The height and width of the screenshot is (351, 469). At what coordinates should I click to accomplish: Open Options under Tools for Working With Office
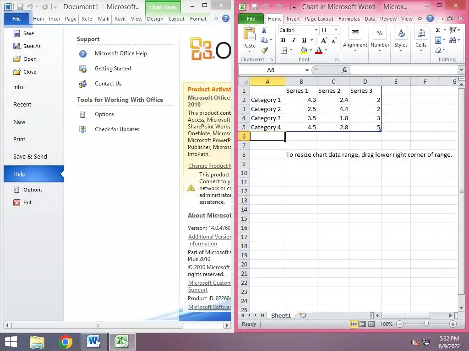coord(104,114)
